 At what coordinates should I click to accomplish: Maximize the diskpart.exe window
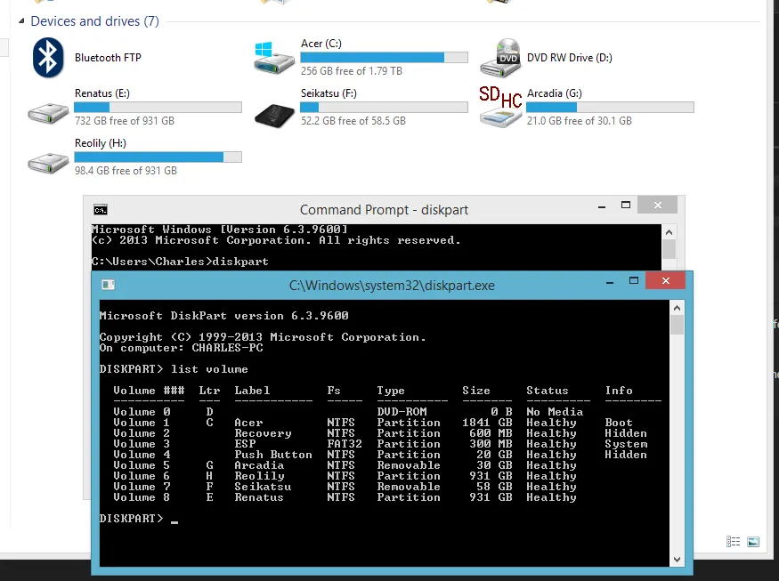tap(633, 280)
